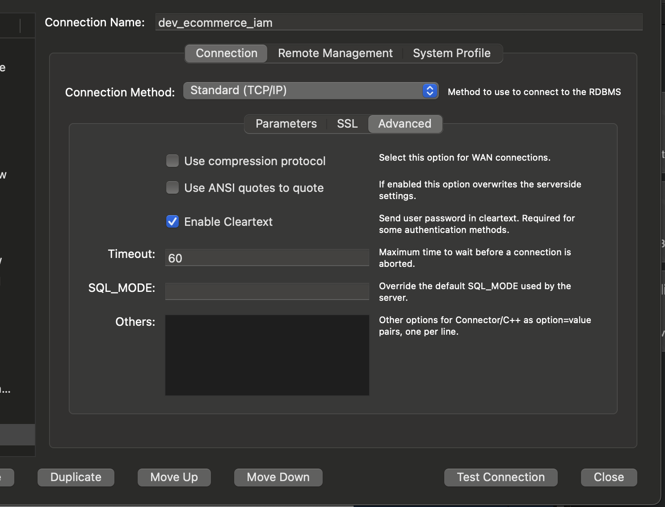Click the Move Down button
665x507 pixels.
(x=278, y=477)
